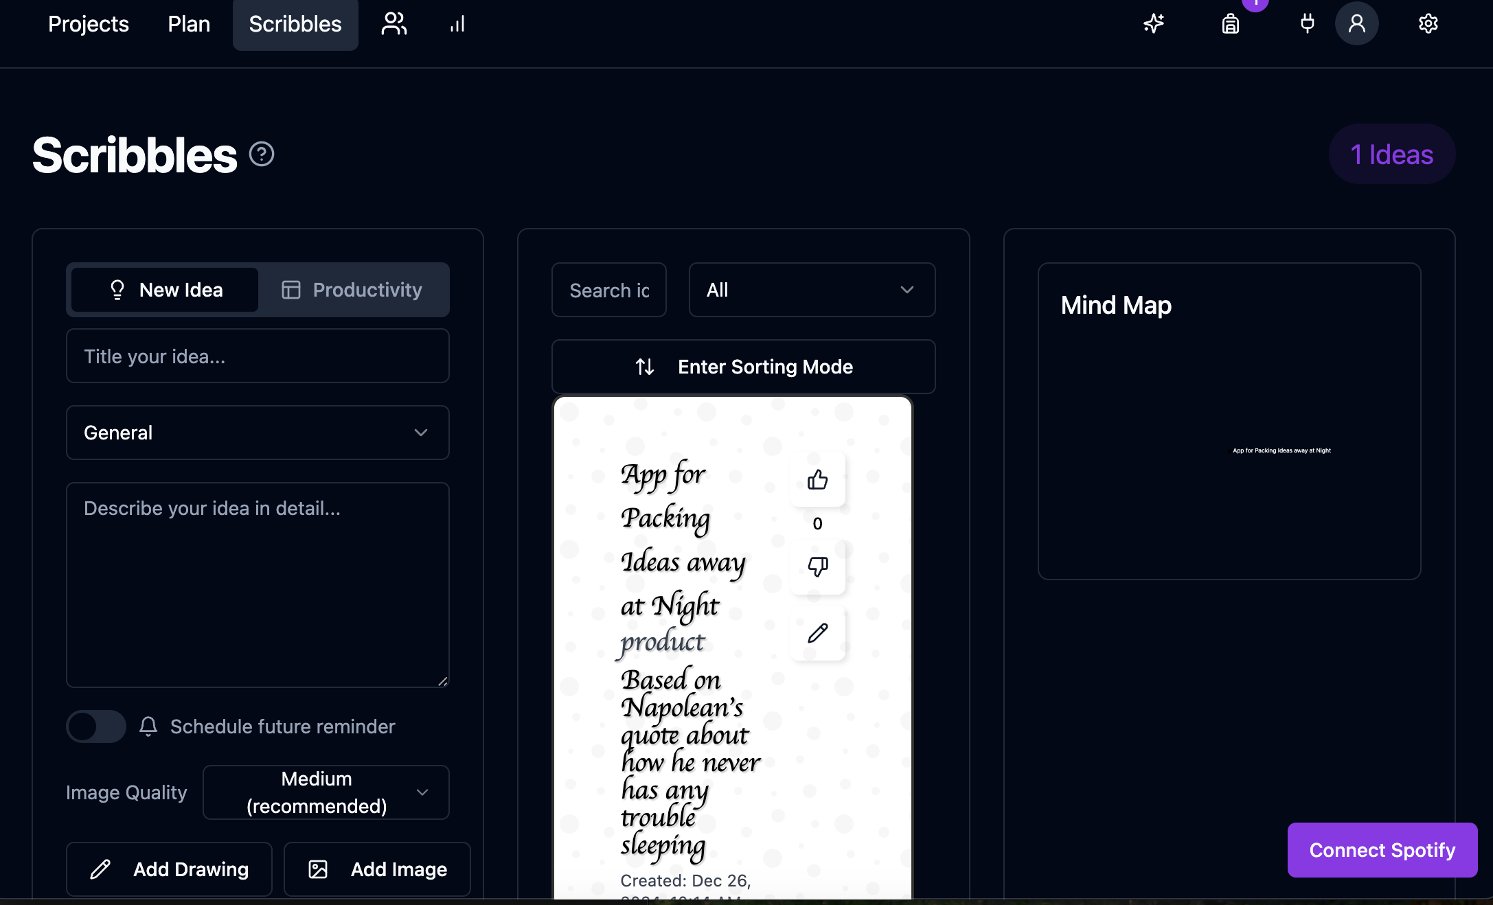Click the help question mark beside Scribbles
This screenshot has height=905, width=1493.
pyautogui.click(x=262, y=154)
